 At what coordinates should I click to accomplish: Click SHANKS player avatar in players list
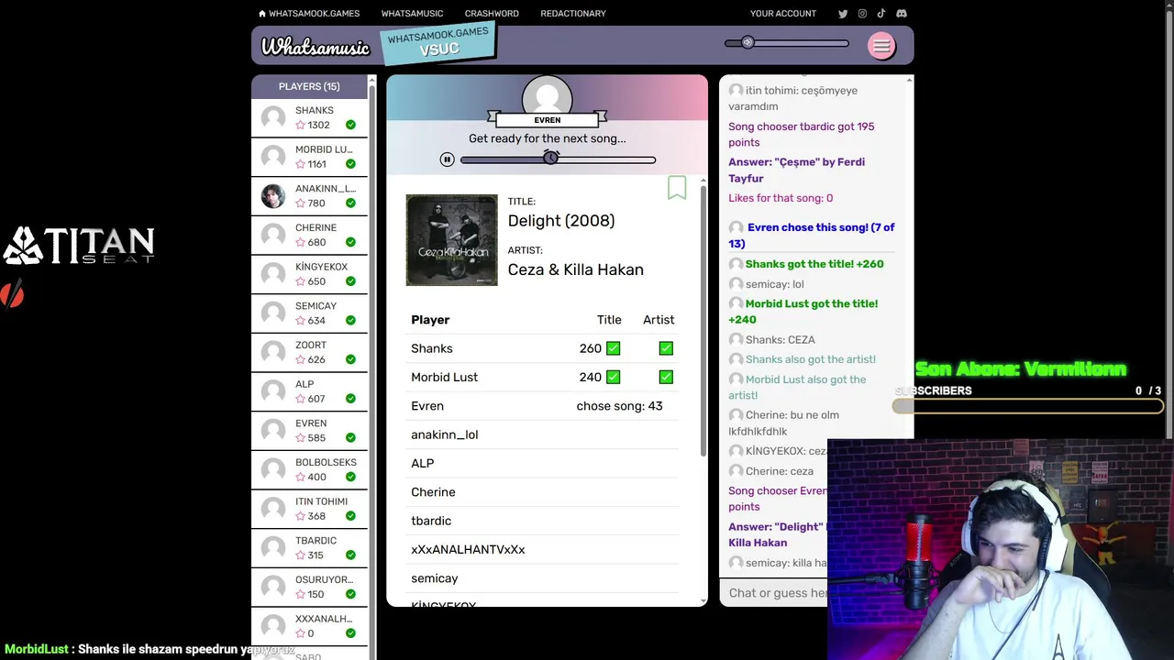(x=273, y=117)
